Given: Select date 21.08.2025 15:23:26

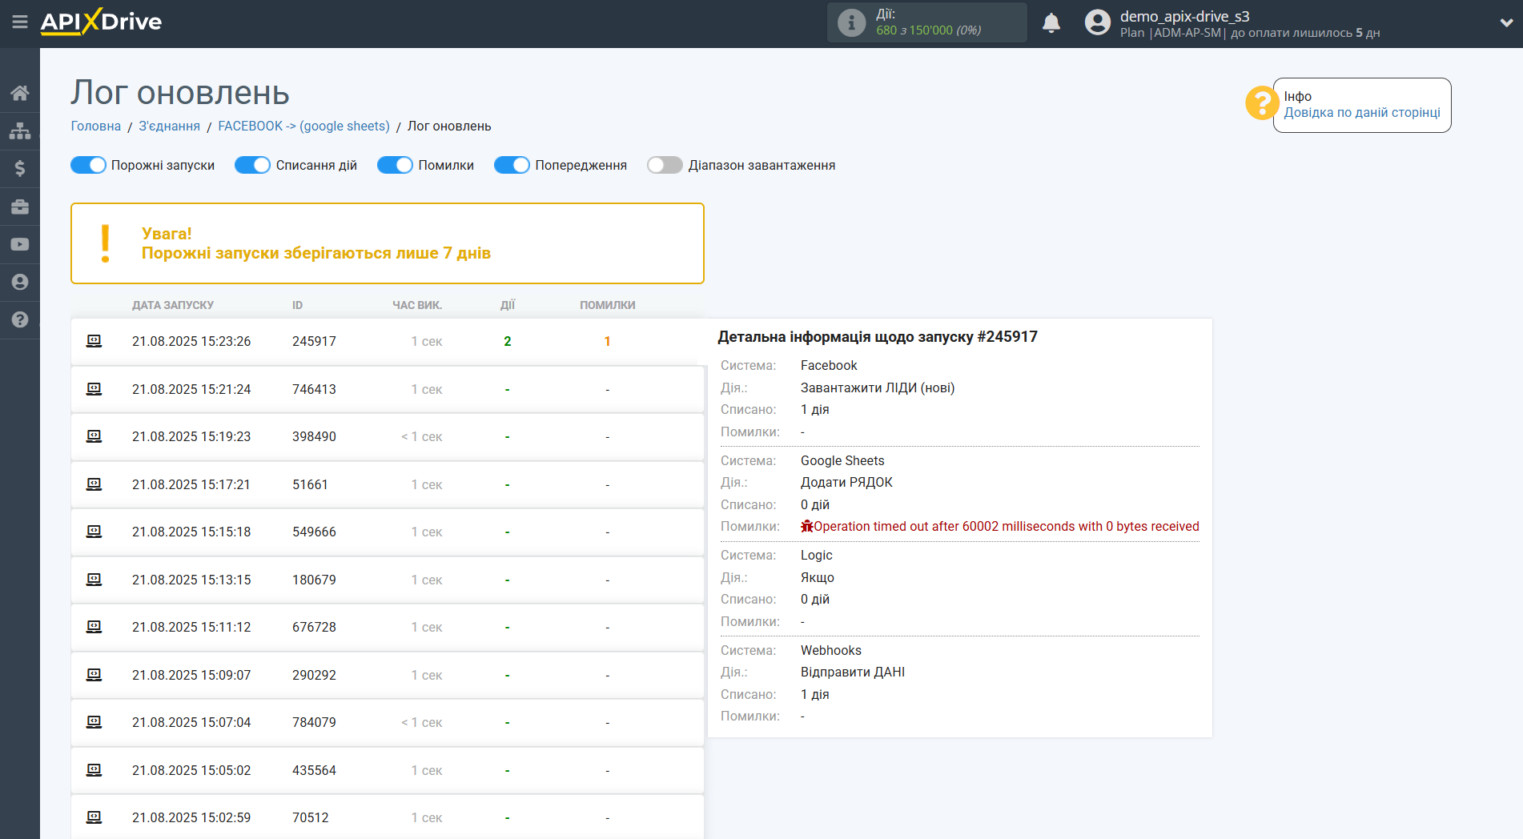Looking at the screenshot, I should click(191, 341).
